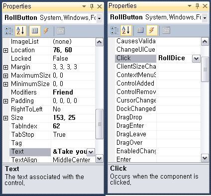Select the DragLeave event row
Image resolution: width=211 pixels, height=196 pixels.
158,134
